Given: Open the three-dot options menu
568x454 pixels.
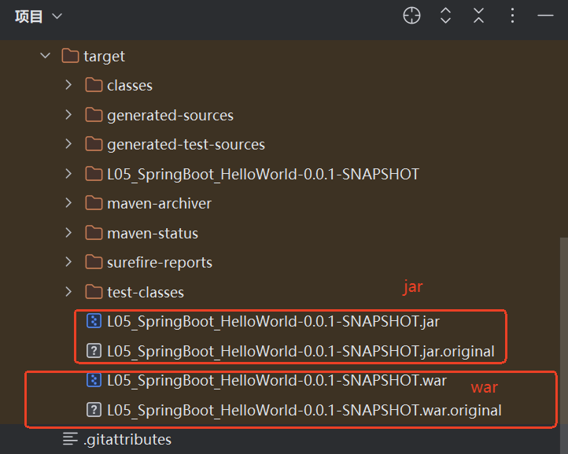Looking at the screenshot, I should (512, 16).
